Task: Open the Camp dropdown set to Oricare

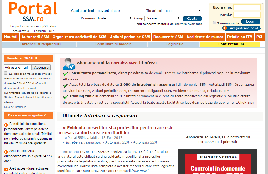Action: point(162,18)
